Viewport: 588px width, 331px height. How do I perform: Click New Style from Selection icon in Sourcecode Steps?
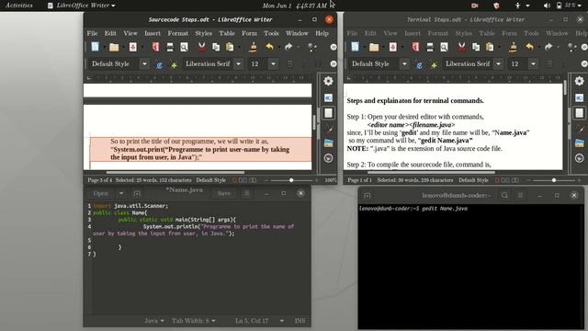pyautogui.click(x=174, y=64)
